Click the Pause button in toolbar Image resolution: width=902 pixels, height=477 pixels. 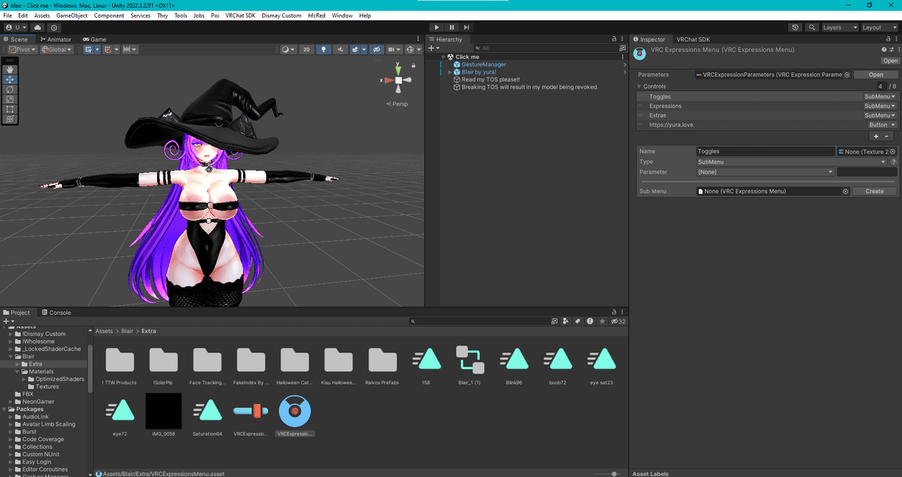point(452,27)
